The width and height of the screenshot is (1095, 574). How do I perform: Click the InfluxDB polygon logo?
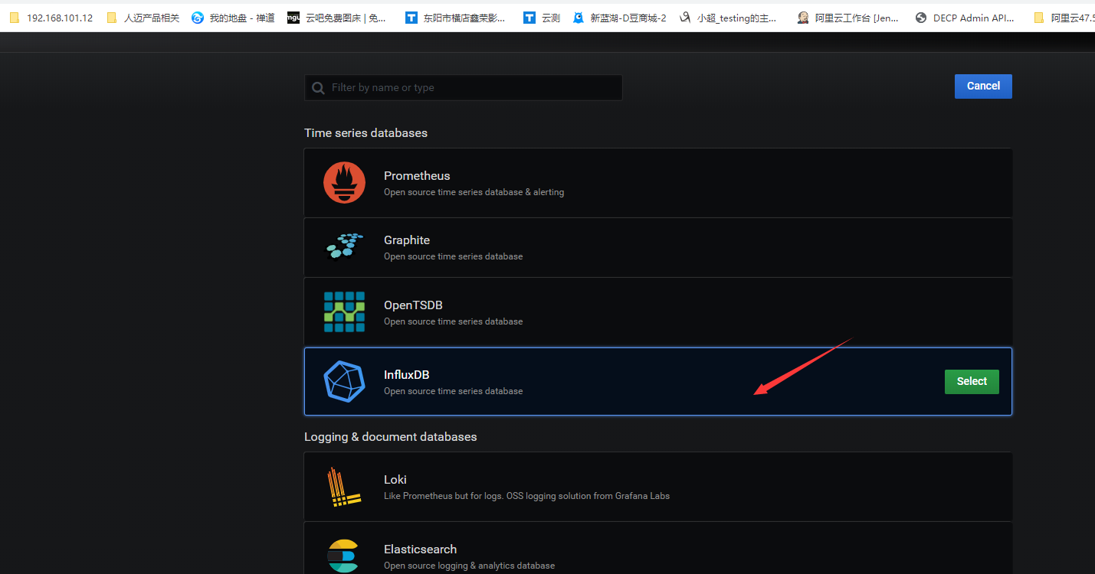click(x=344, y=381)
